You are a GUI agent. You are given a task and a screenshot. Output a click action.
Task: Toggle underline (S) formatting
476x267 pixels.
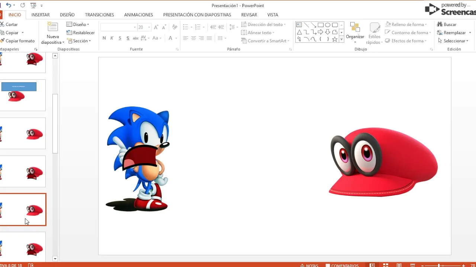pos(120,38)
